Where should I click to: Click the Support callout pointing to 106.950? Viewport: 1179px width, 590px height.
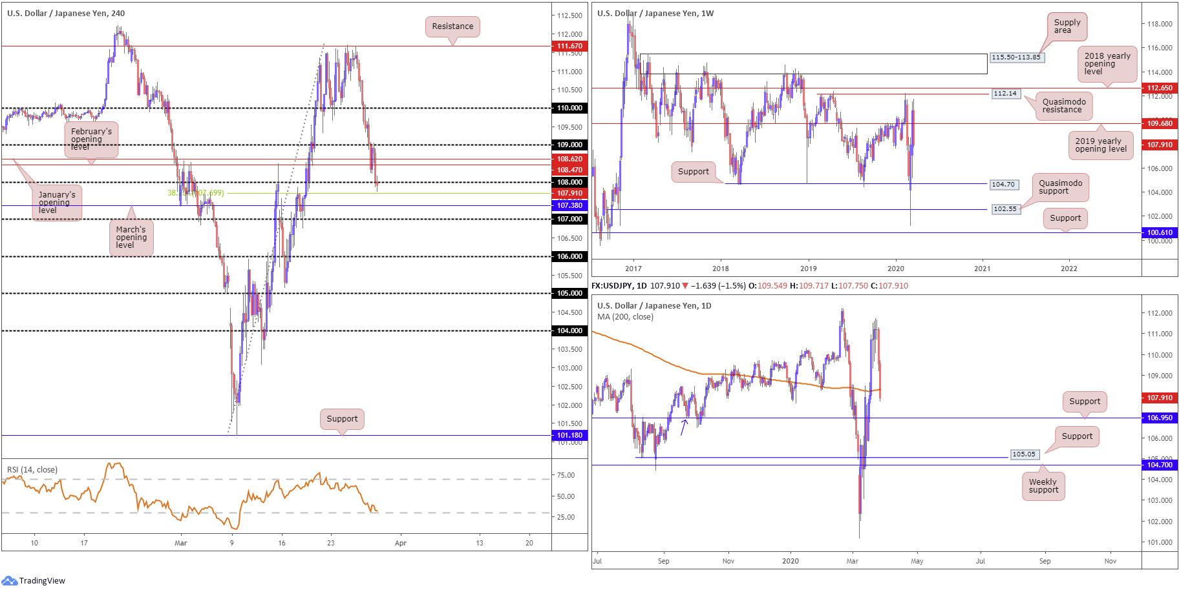coord(1085,402)
